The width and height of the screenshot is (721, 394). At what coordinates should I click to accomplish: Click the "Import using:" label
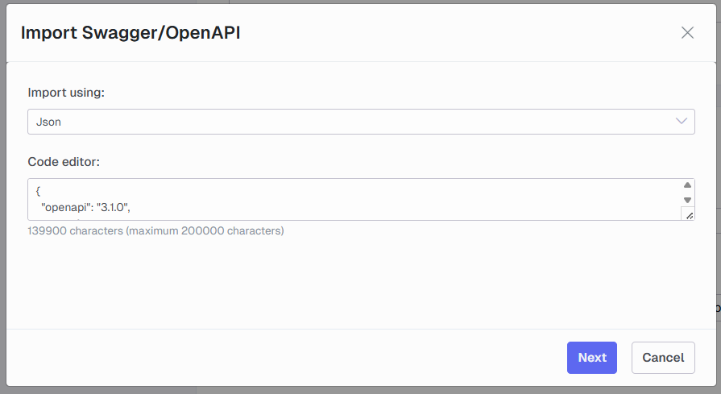coord(66,93)
